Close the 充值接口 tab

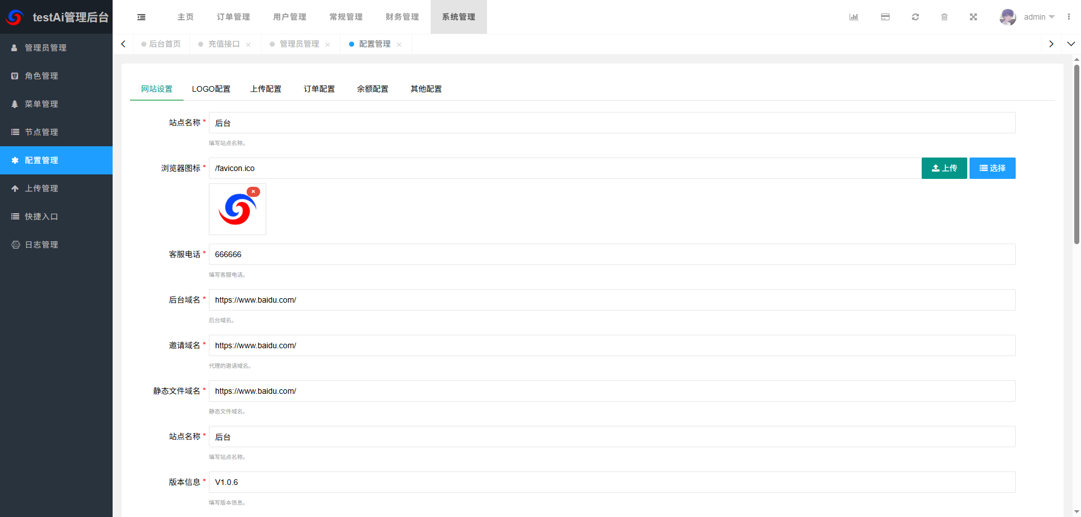[249, 44]
